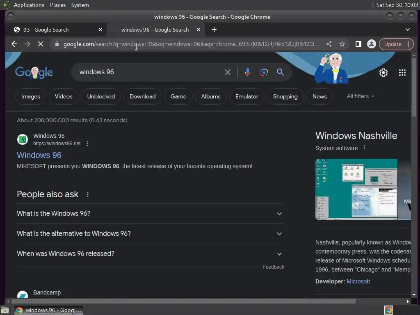Viewport: 420px width, 315px height.
Task: Filter results by News
Action: 320,96
